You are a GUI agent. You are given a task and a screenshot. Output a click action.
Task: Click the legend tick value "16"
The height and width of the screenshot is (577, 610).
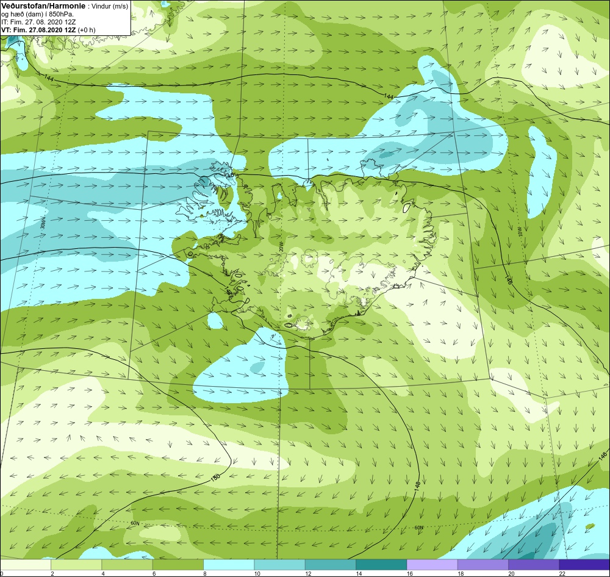tap(410, 573)
